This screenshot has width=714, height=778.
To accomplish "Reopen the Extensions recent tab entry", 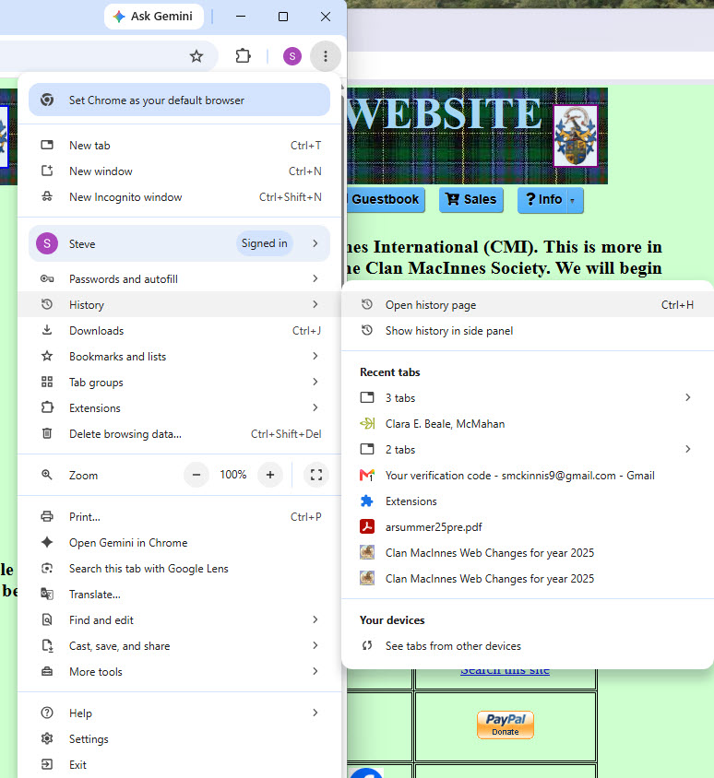I will tap(528, 501).
